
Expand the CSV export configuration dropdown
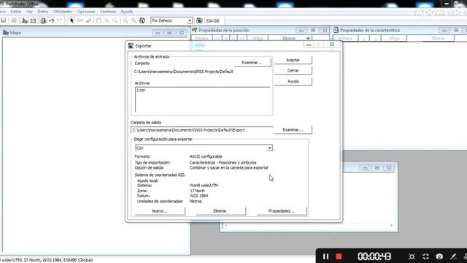(x=269, y=148)
